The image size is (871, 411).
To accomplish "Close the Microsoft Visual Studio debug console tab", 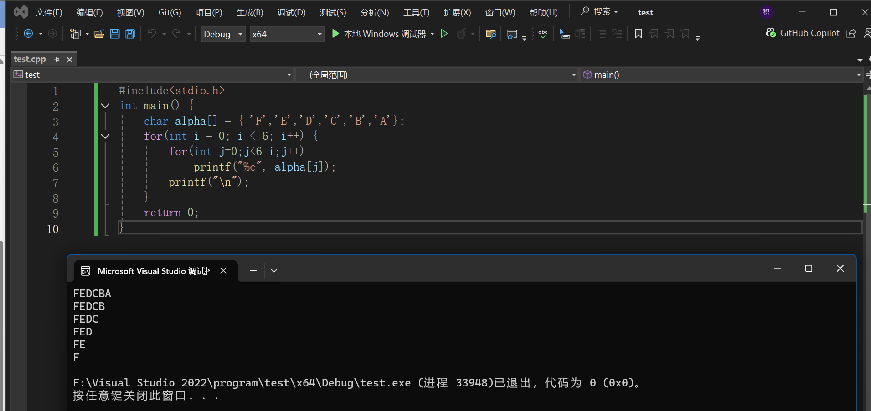I will (x=223, y=271).
